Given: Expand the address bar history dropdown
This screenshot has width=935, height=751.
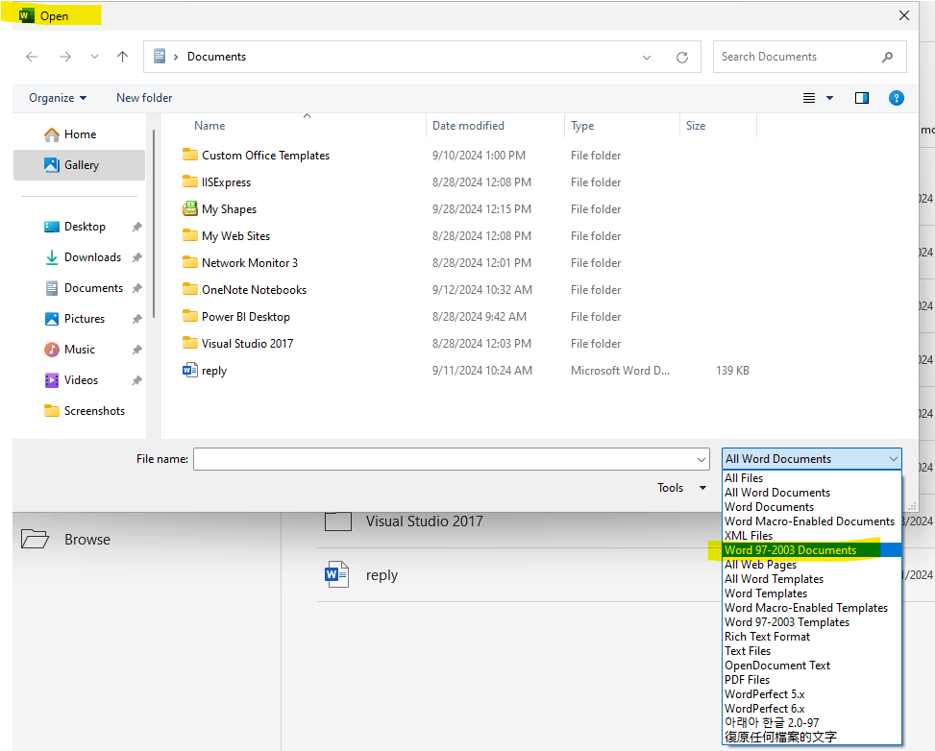Looking at the screenshot, I should [647, 58].
